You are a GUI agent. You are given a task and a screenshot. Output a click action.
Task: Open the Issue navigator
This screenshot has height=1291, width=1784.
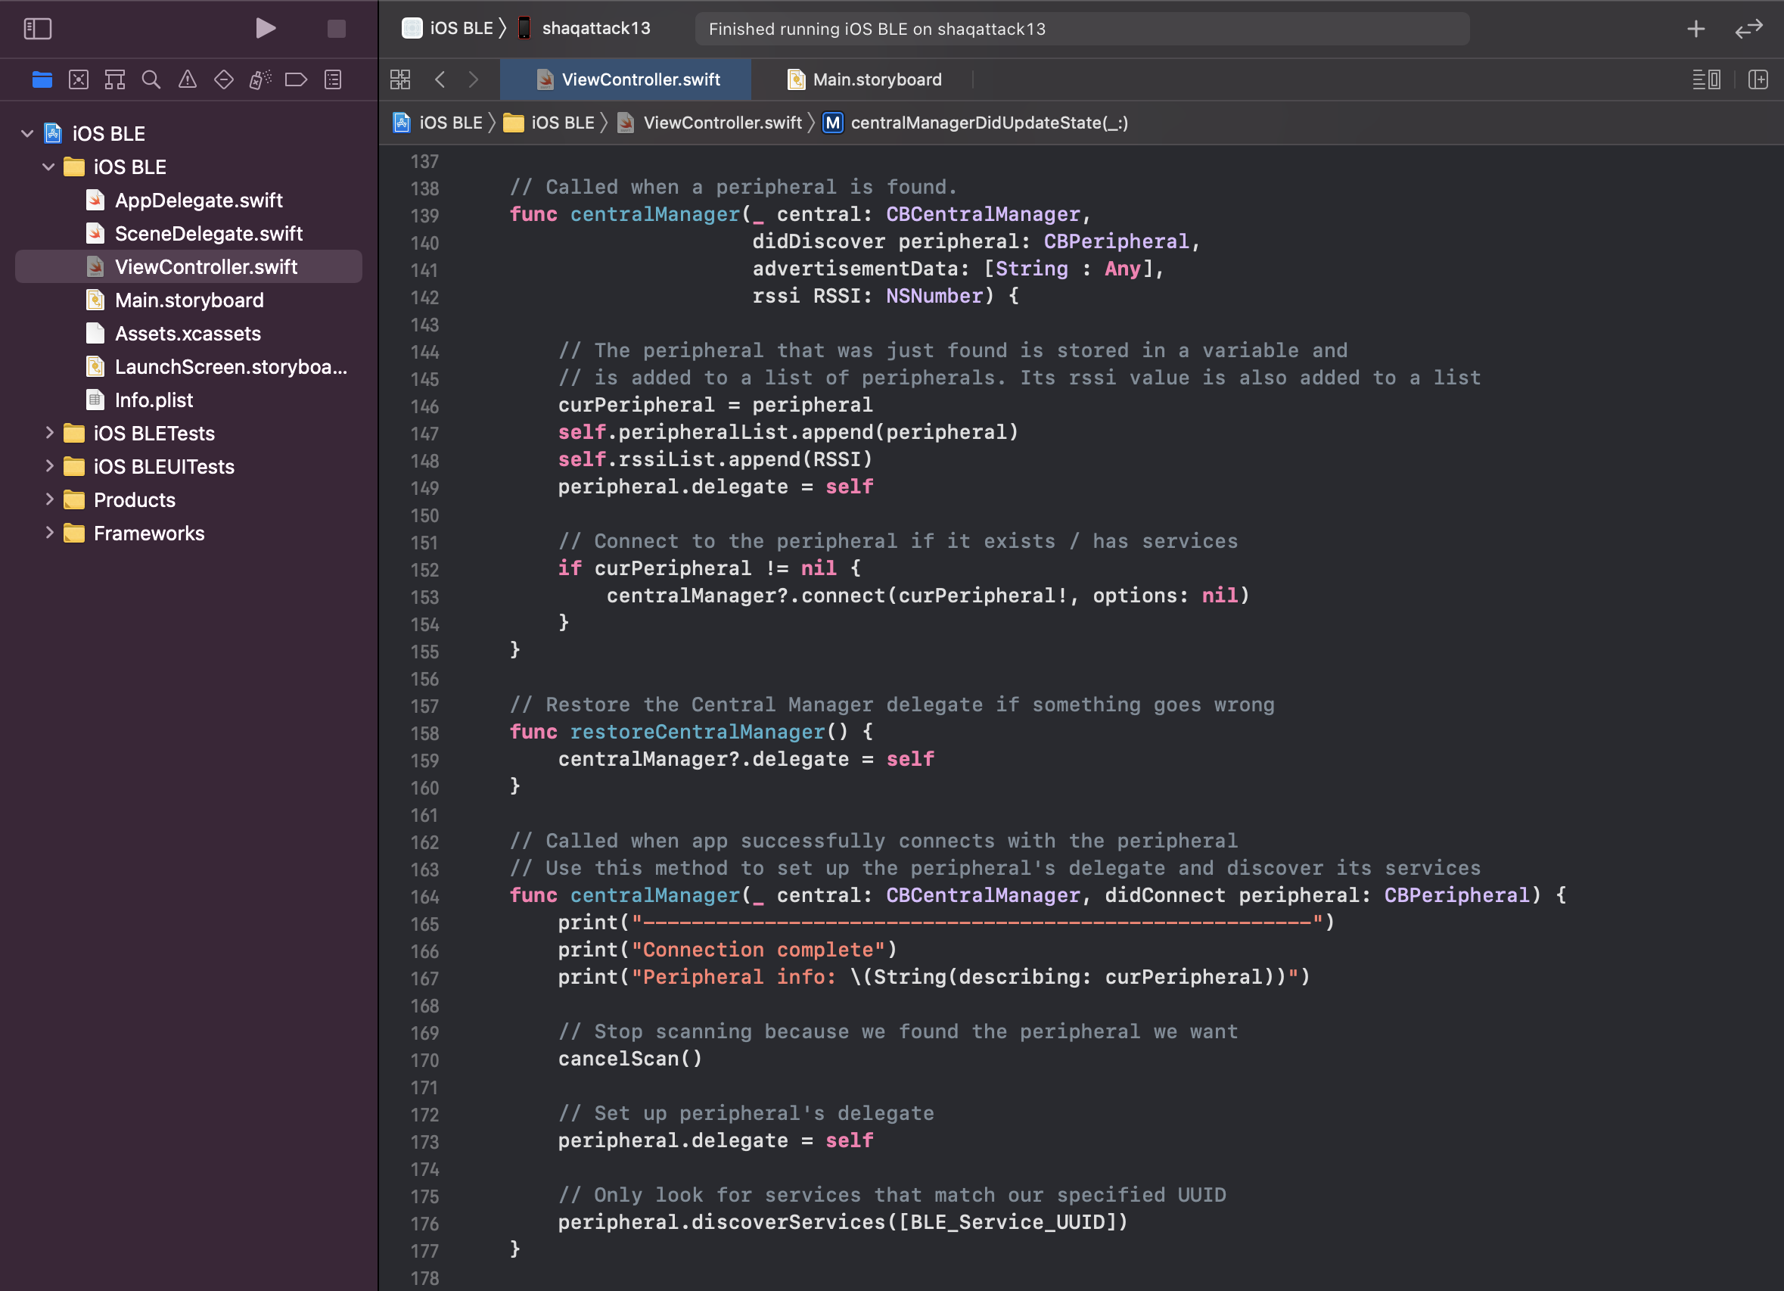tap(187, 79)
